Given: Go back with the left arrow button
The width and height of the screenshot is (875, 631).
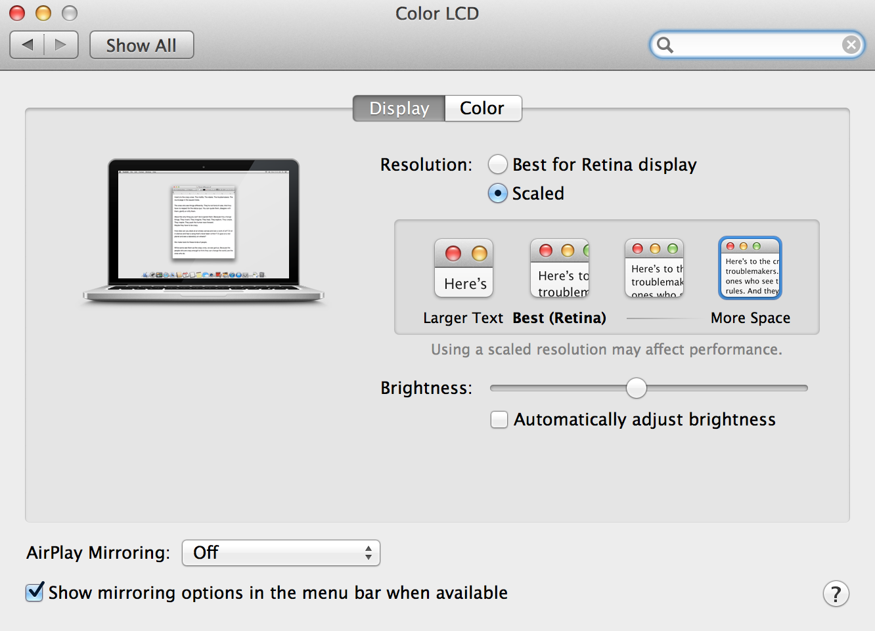Looking at the screenshot, I should pyautogui.click(x=28, y=45).
